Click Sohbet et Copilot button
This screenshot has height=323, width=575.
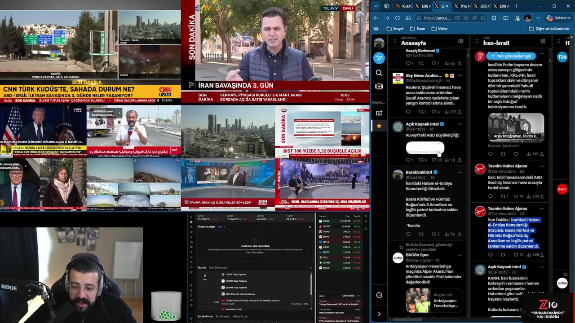[x=559, y=18]
